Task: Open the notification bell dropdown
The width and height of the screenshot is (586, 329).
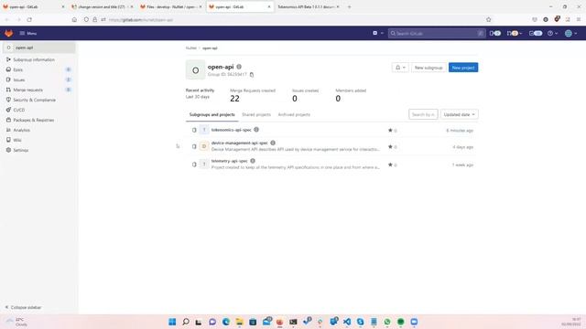Action: (400, 68)
